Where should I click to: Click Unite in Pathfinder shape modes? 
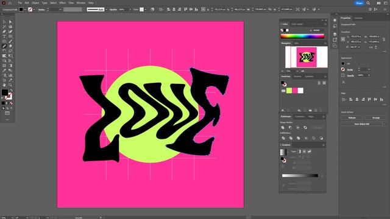(x=283, y=128)
